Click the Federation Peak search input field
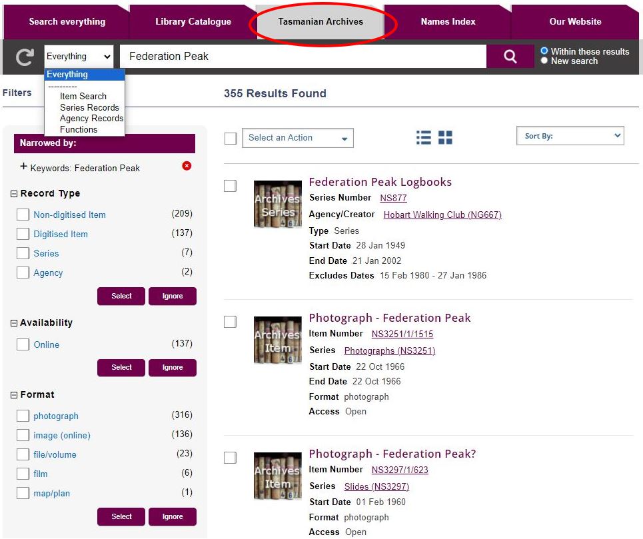The image size is (643, 539). [x=303, y=57]
